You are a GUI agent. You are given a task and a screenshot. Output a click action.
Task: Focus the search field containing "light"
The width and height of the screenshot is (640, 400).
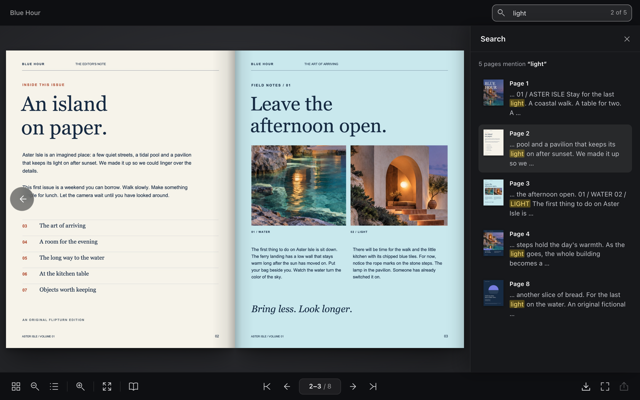[x=562, y=13]
